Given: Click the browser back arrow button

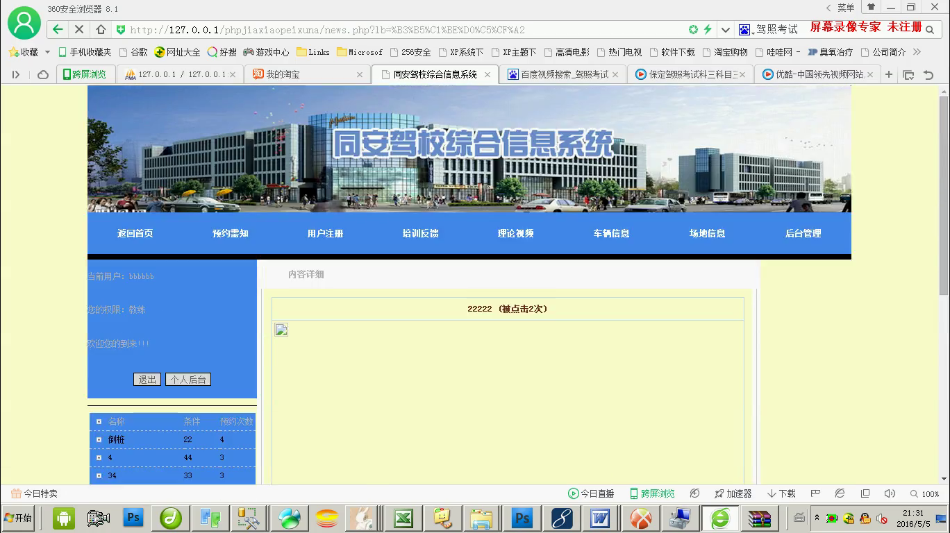Looking at the screenshot, I should [x=58, y=29].
